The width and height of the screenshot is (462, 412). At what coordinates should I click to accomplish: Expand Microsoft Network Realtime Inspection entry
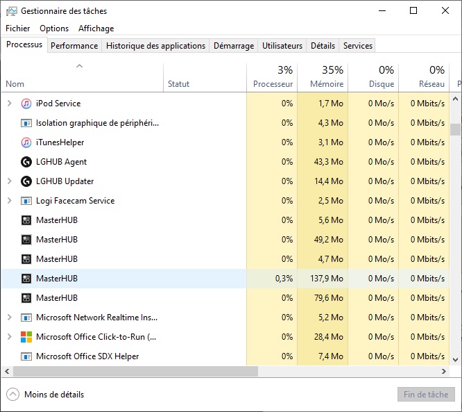tap(9, 318)
